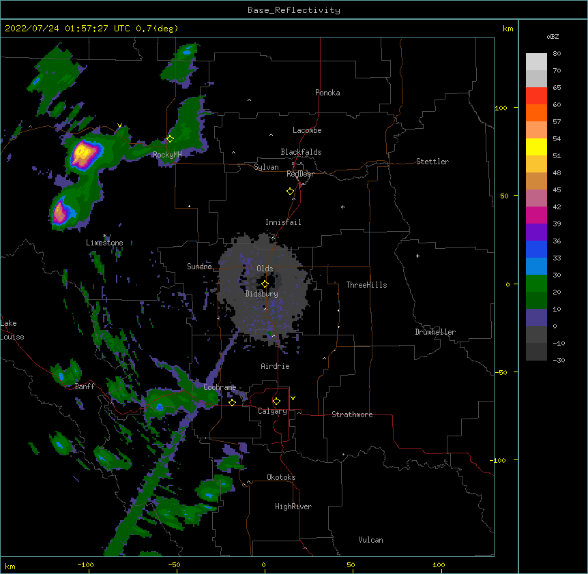The height and width of the screenshot is (574, 588).
Task: Click the Okotoks city label
Action: pyautogui.click(x=281, y=477)
